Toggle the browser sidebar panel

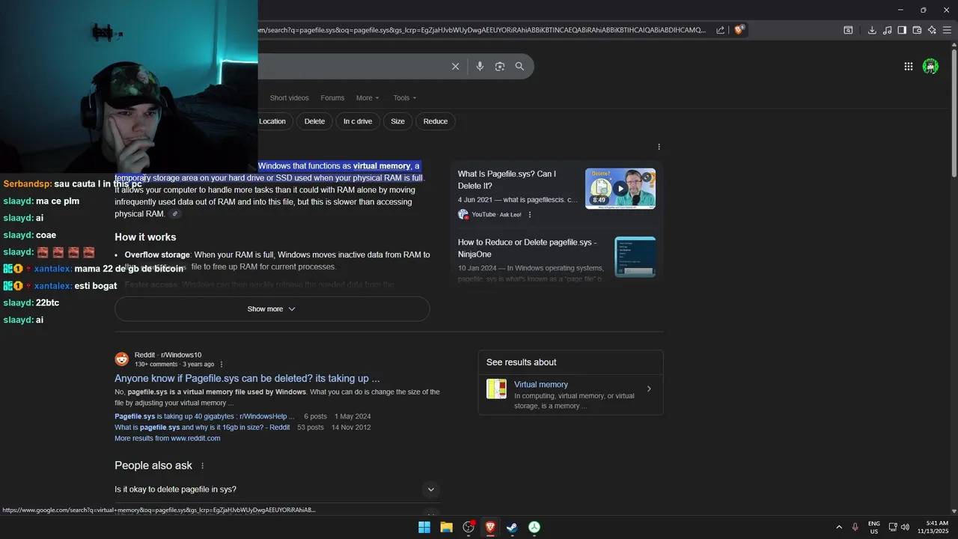coord(902,30)
